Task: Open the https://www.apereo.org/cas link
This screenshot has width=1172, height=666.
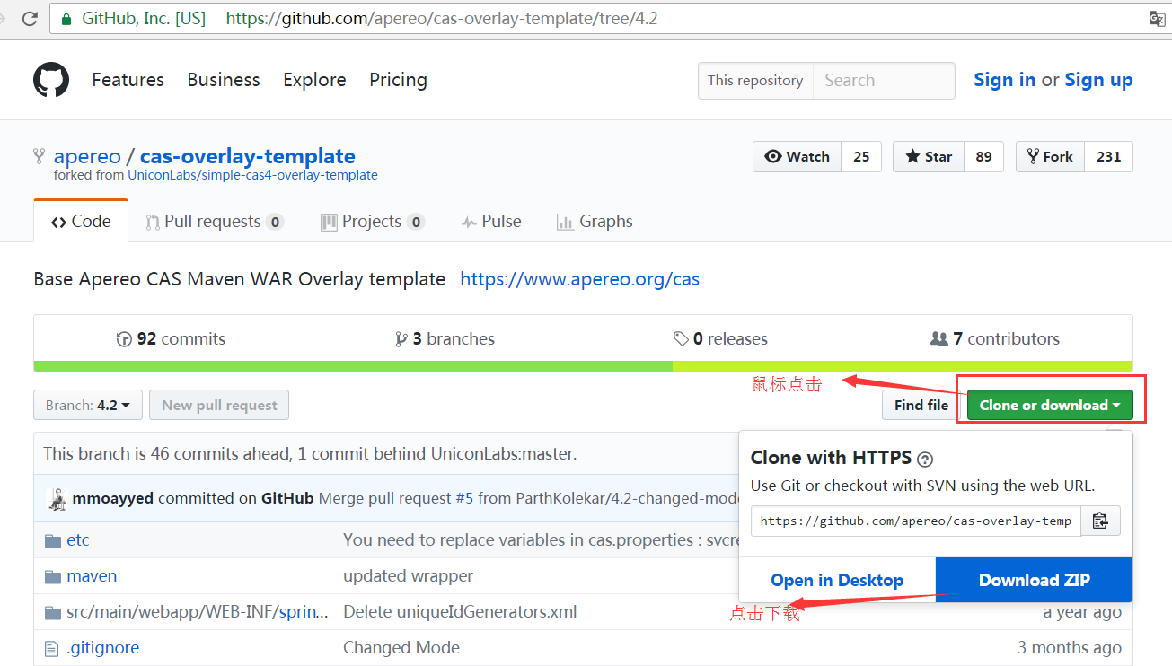Action: click(x=579, y=279)
